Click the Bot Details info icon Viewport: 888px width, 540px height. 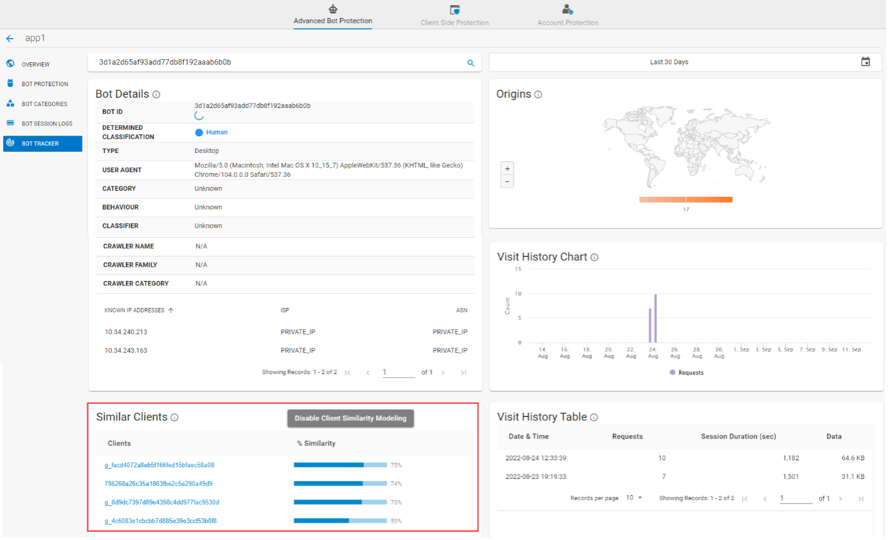[156, 94]
